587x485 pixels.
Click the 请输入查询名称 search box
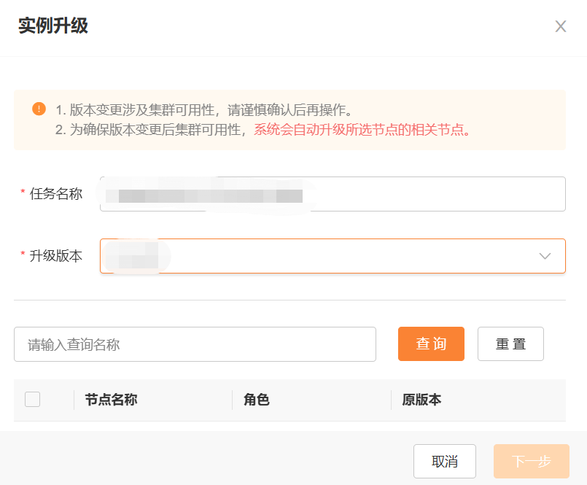pyautogui.click(x=195, y=344)
